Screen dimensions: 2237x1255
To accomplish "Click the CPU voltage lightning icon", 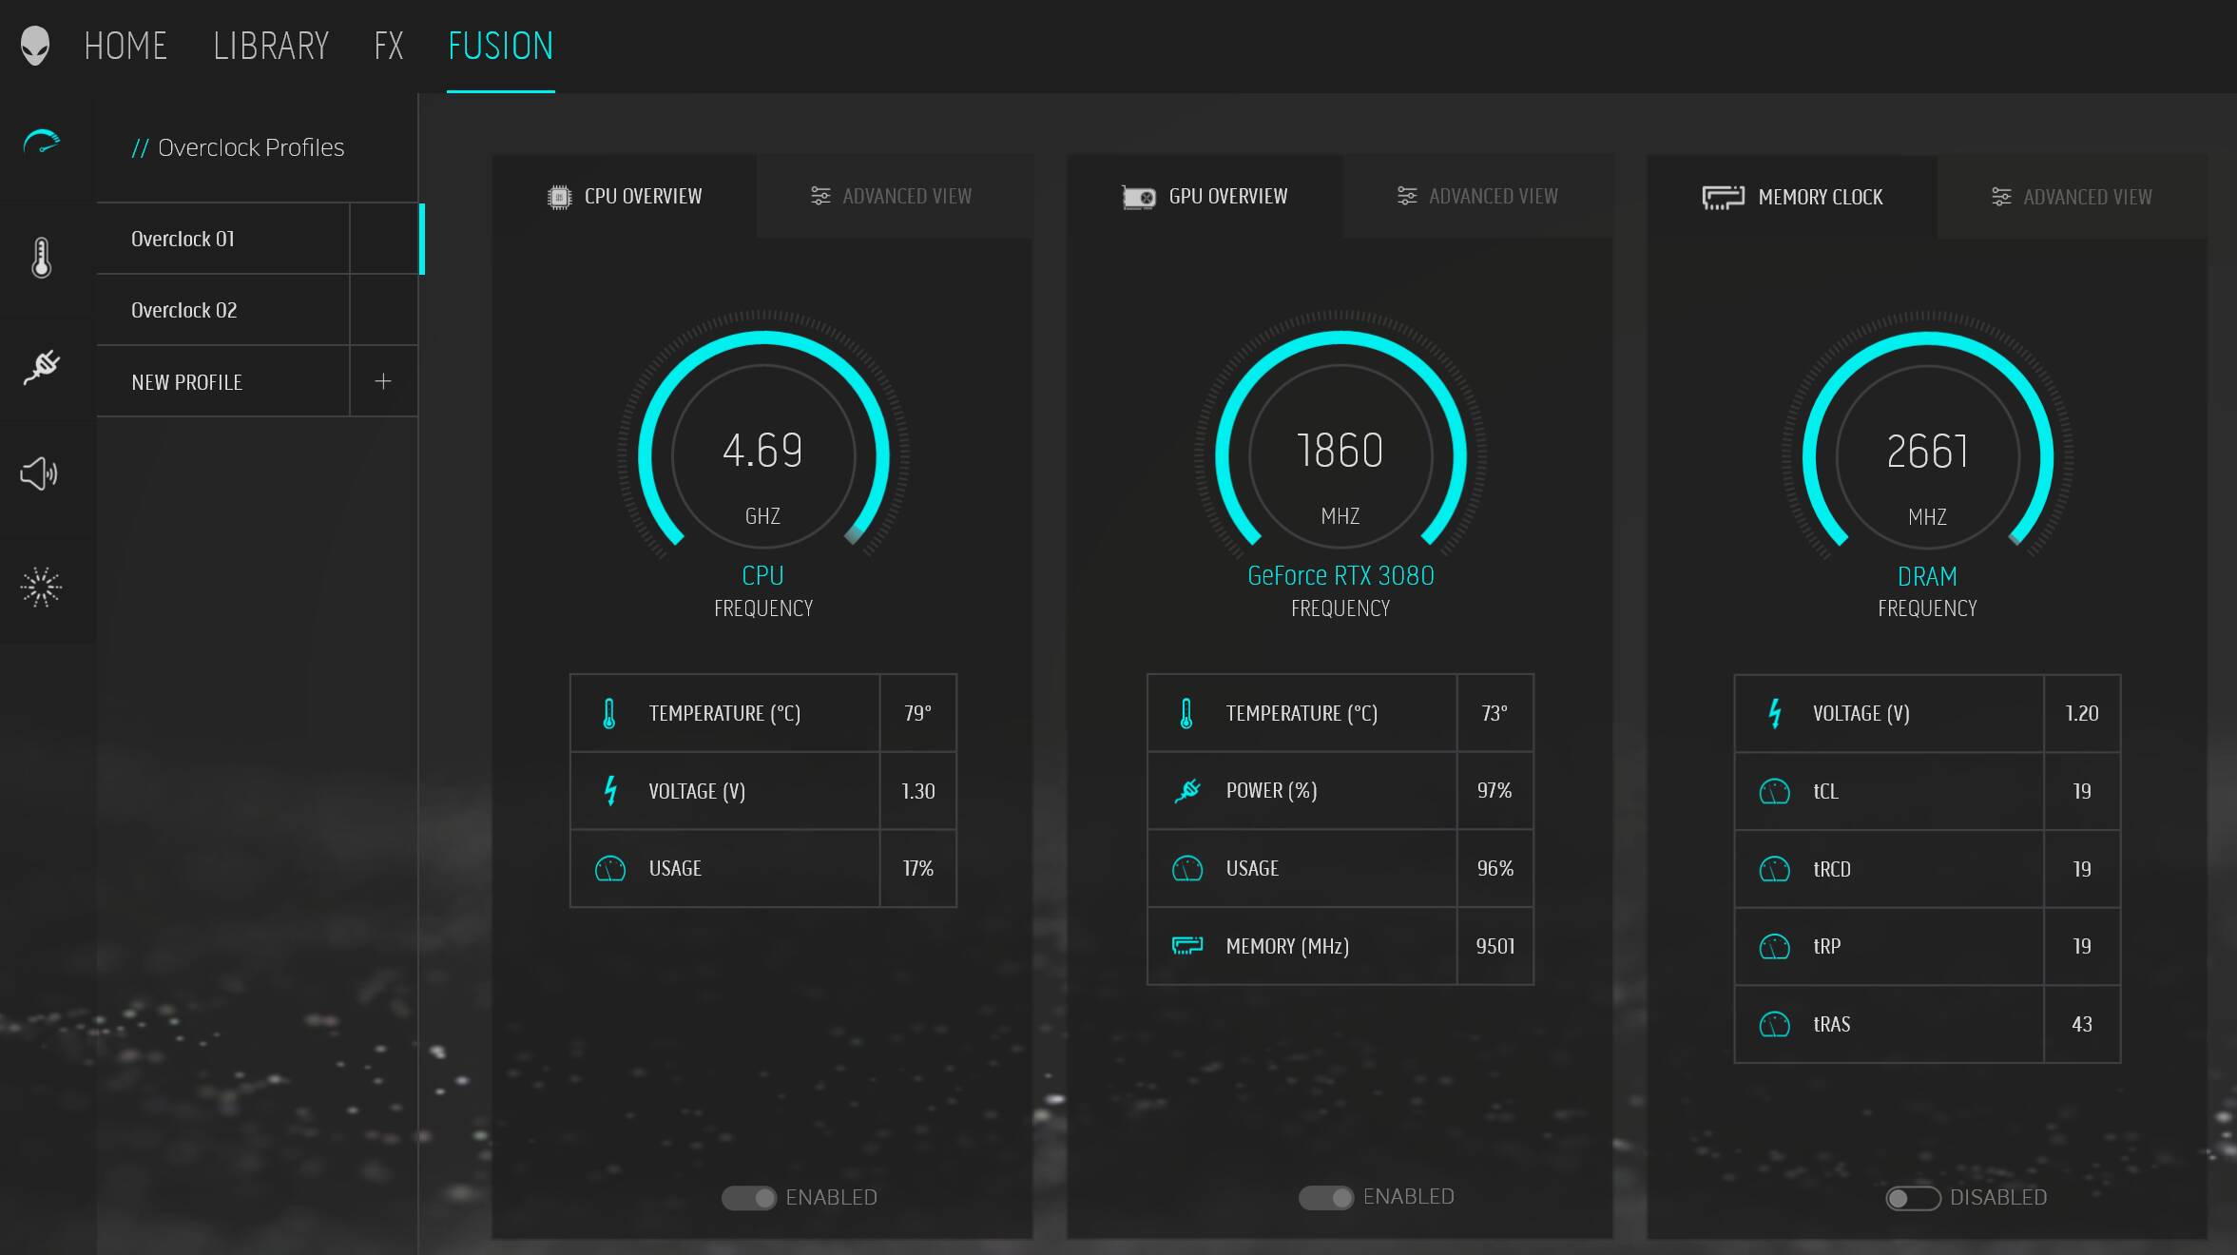I will pos(610,790).
